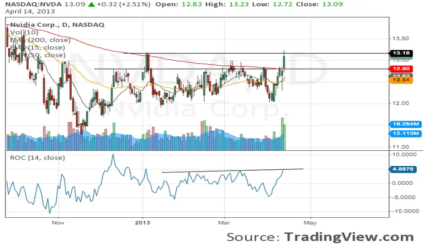Click the tallest green volume bar
Viewport: 423px width, 249px height.
[x=282, y=134]
